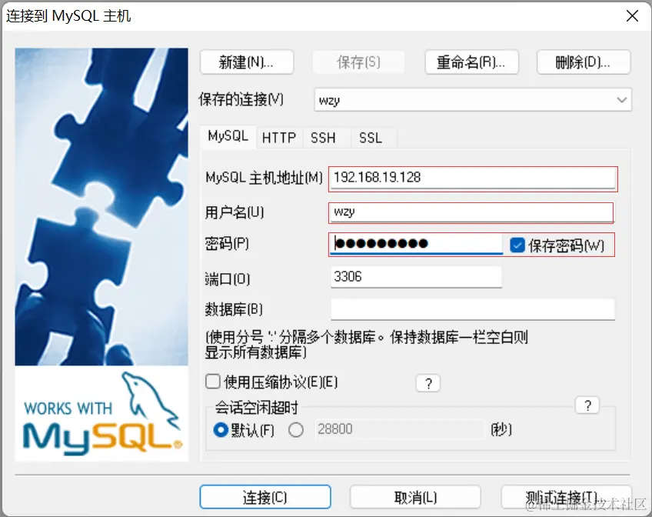652x517 pixels.
Task: Switch to the HTTP tab
Action: [279, 138]
